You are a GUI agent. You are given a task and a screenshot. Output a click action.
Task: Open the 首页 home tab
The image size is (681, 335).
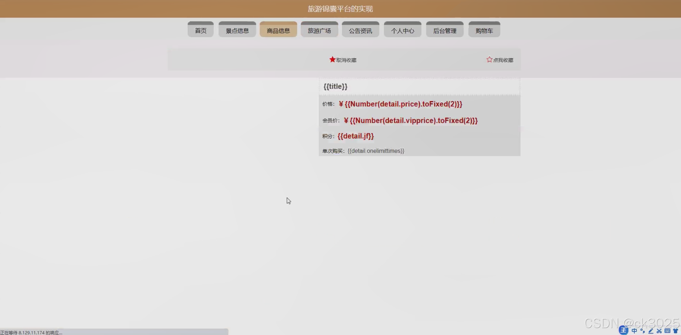tap(200, 30)
